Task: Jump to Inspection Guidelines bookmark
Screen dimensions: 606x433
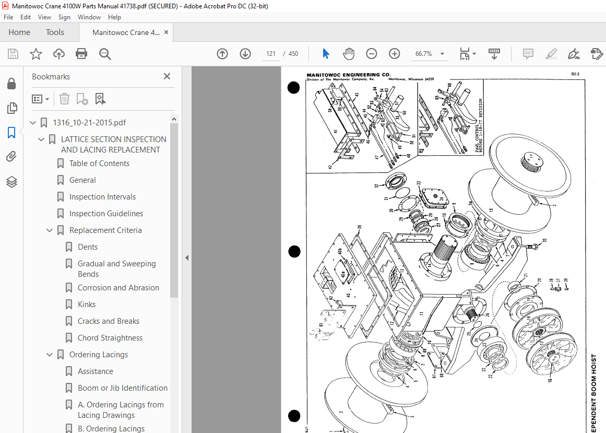Action: point(106,214)
